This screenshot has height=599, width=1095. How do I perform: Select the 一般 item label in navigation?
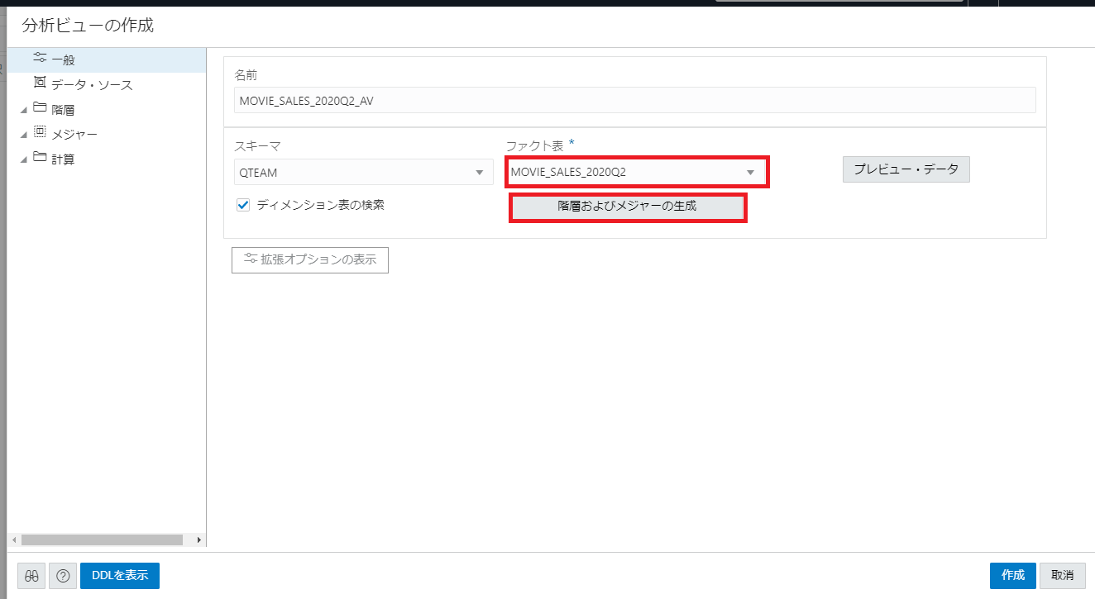[x=63, y=60]
